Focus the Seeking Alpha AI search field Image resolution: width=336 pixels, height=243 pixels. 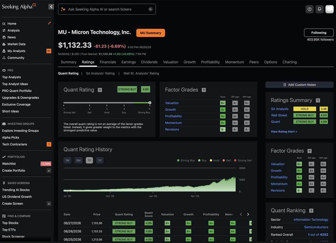(x=107, y=9)
